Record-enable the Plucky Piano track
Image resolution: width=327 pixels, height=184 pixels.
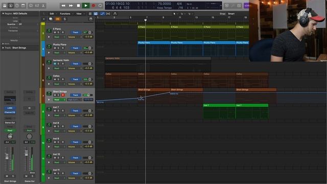click(63, 48)
